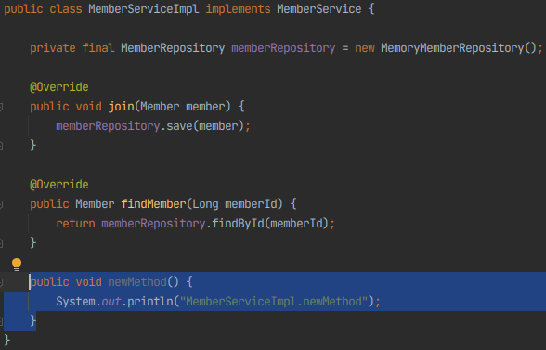The width and height of the screenshot is (546, 350).
Task: Click the 'Member member' parameter in join
Action: (182, 107)
